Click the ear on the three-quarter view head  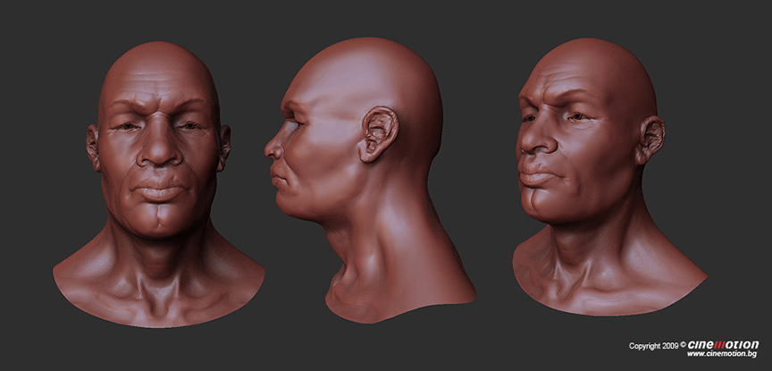click(x=650, y=139)
